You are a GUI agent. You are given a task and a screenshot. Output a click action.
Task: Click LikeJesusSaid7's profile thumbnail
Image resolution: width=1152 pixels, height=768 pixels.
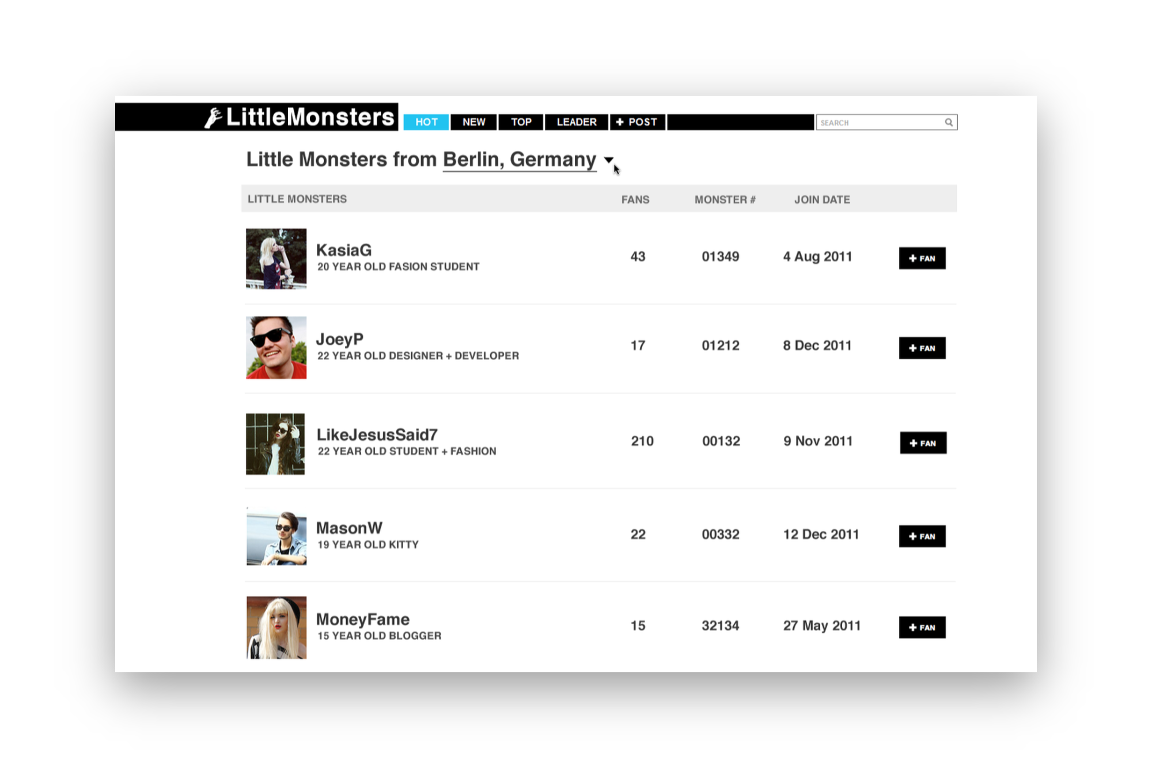(x=275, y=444)
